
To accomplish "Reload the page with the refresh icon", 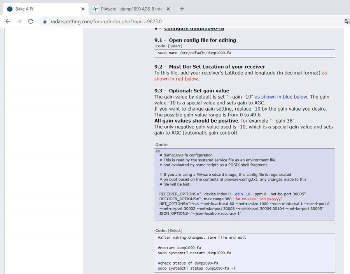I will click(31, 21).
